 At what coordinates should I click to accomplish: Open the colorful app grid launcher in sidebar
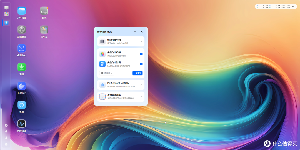[6, 14]
